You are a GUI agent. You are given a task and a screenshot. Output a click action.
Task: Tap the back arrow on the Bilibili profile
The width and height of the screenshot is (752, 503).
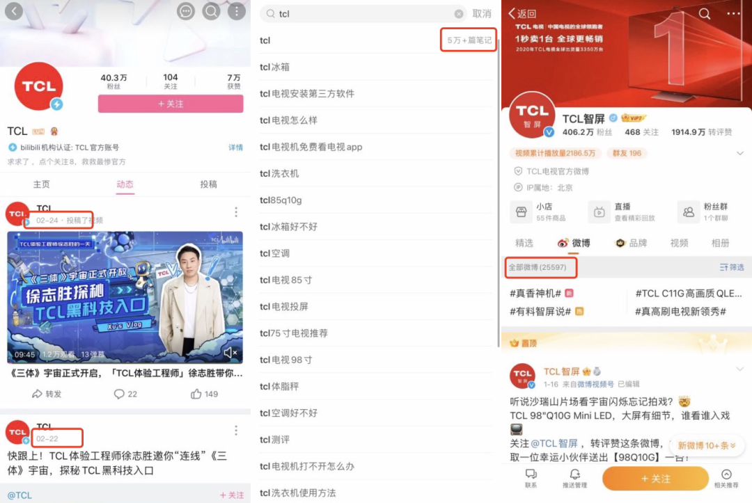pos(14,11)
